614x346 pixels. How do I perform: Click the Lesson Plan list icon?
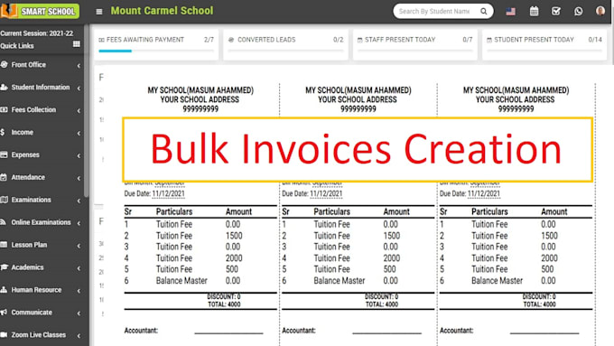pyautogui.click(x=4, y=245)
